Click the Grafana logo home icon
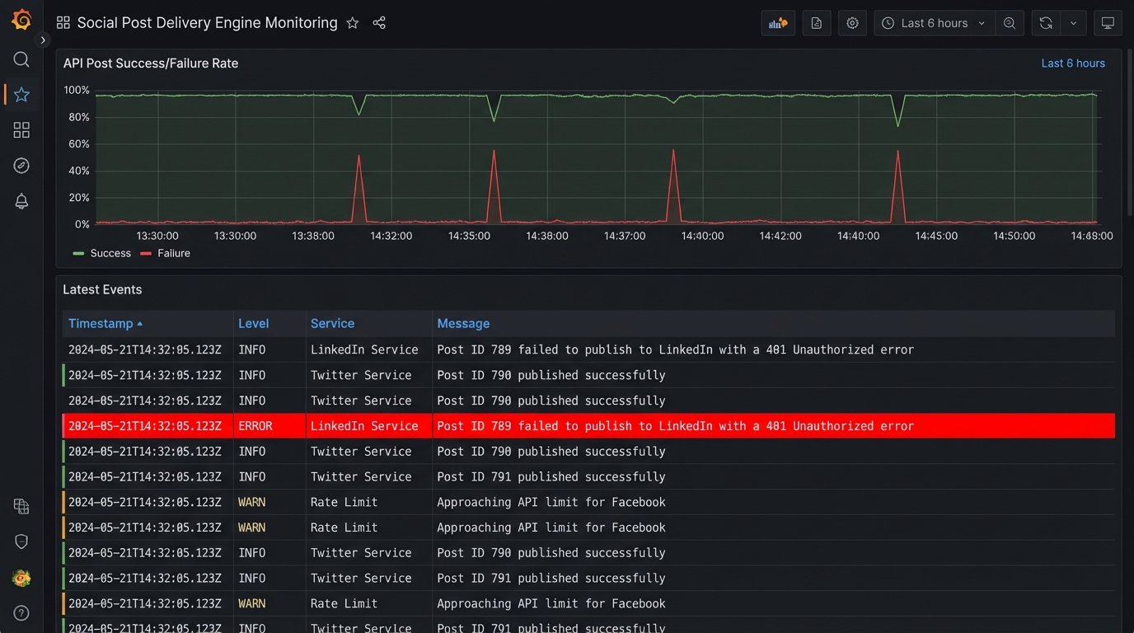The width and height of the screenshot is (1134, 633). tap(21, 20)
